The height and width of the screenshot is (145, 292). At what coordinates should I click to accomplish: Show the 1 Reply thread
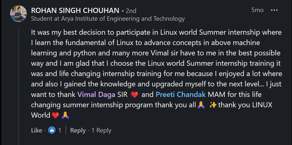point(101,130)
